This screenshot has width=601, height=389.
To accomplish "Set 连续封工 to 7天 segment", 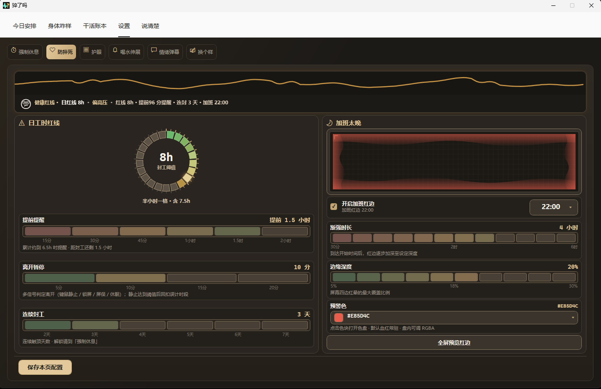I will pos(285,325).
